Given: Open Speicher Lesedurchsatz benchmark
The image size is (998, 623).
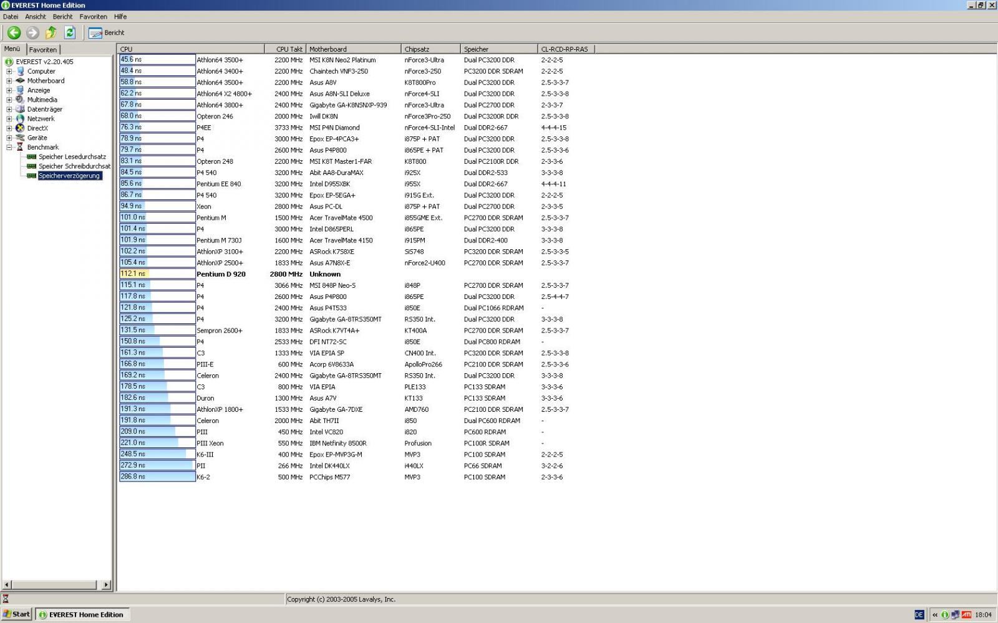Looking at the screenshot, I should [x=72, y=156].
